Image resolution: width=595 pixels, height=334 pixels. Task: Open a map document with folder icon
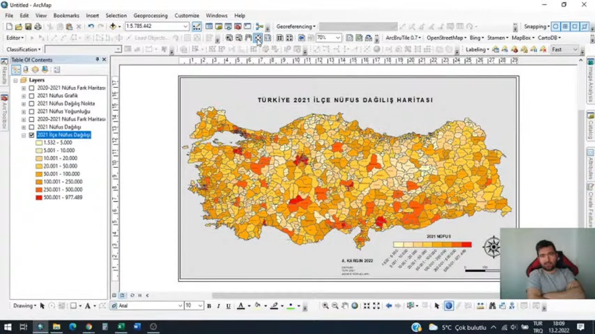[19, 26]
